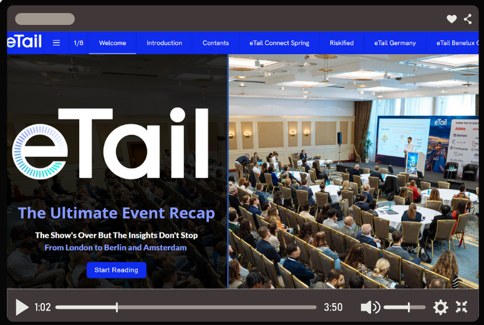Select the Riskified tab
This screenshot has height=325, width=484.
[341, 43]
